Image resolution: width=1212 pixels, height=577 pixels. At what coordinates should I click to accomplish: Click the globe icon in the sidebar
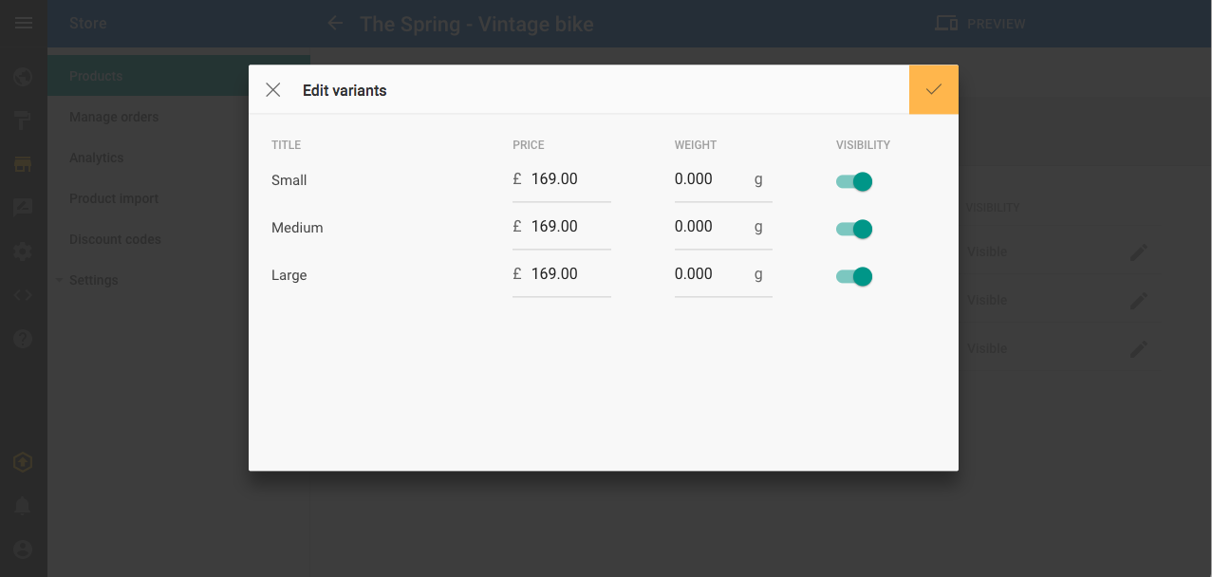tap(24, 76)
